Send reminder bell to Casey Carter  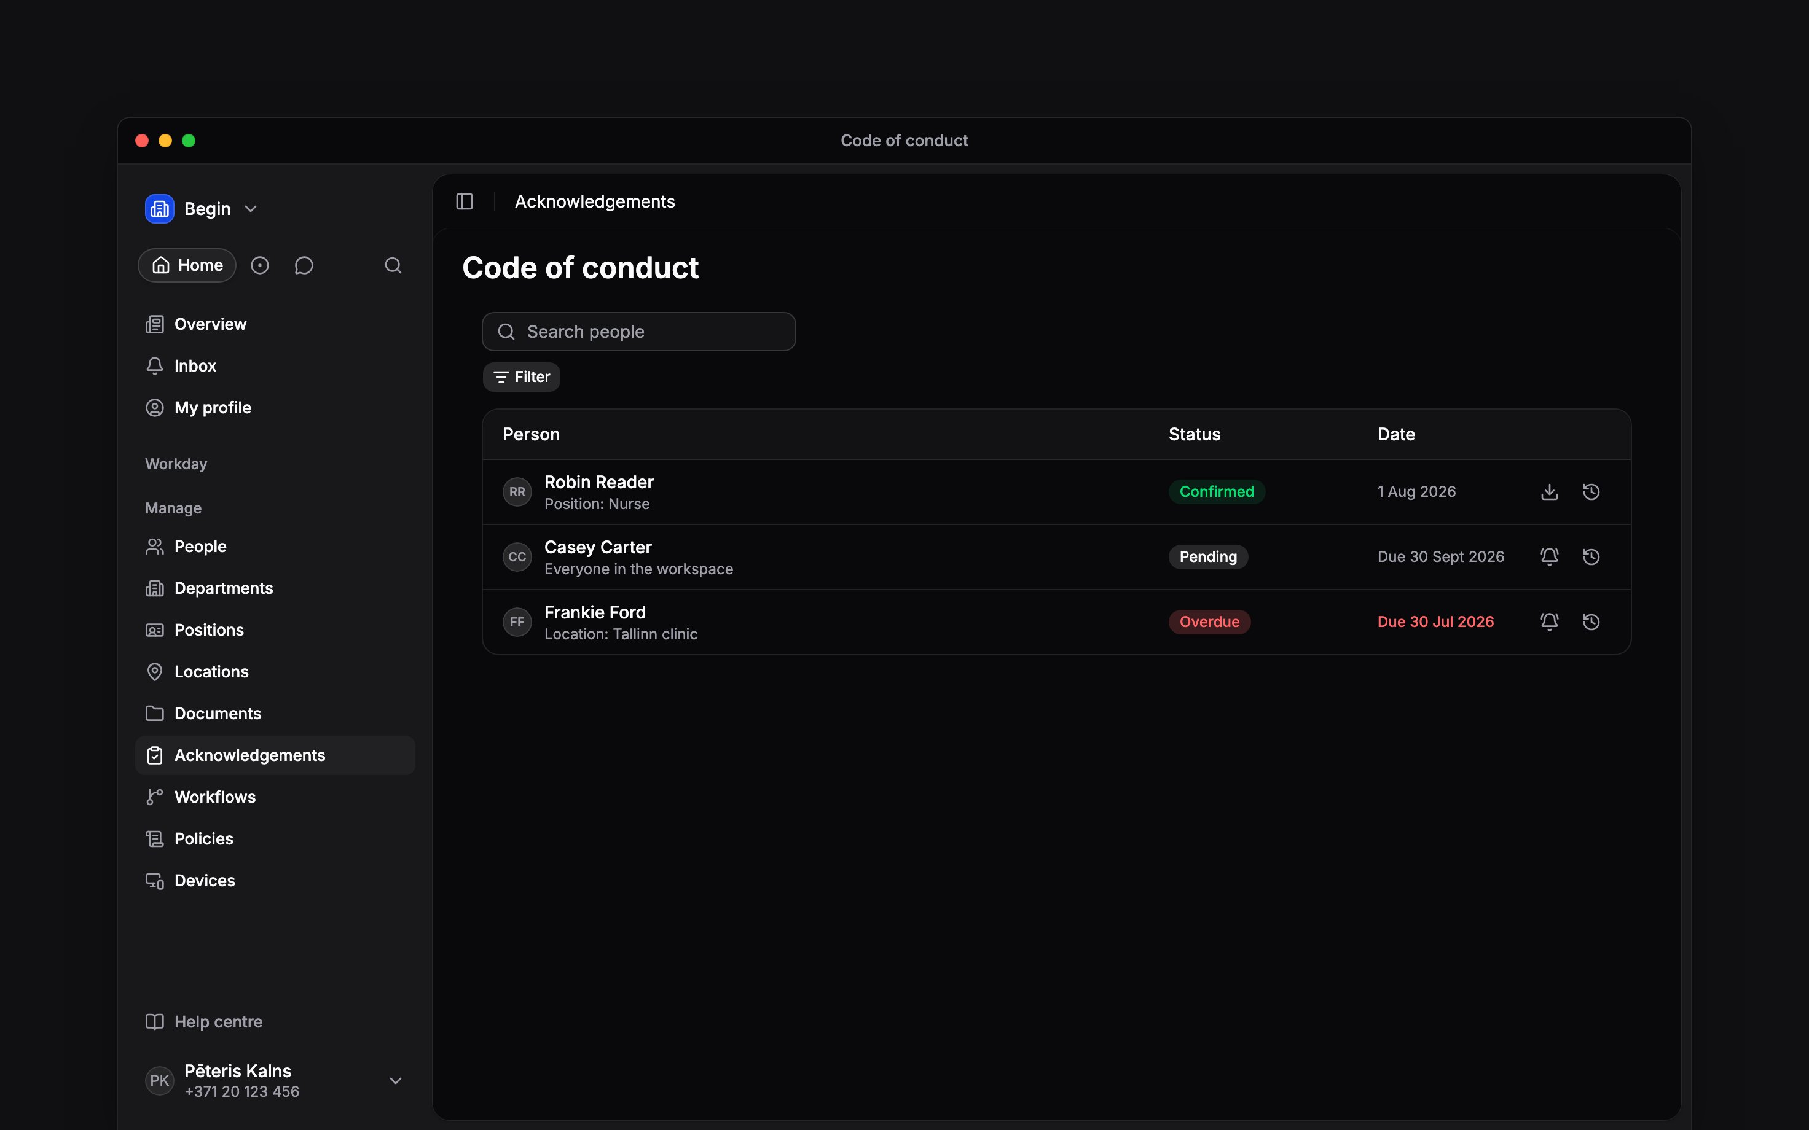point(1550,557)
